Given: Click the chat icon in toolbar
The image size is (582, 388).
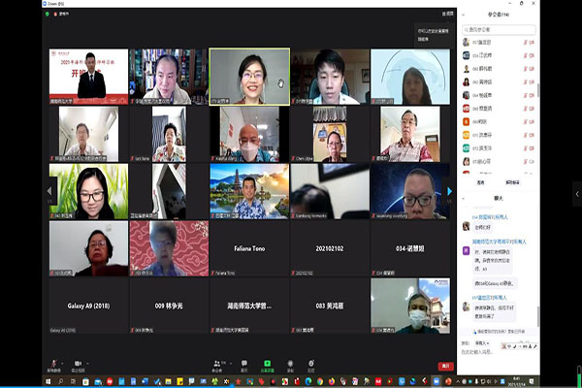Looking at the screenshot, I should [244, 366].
